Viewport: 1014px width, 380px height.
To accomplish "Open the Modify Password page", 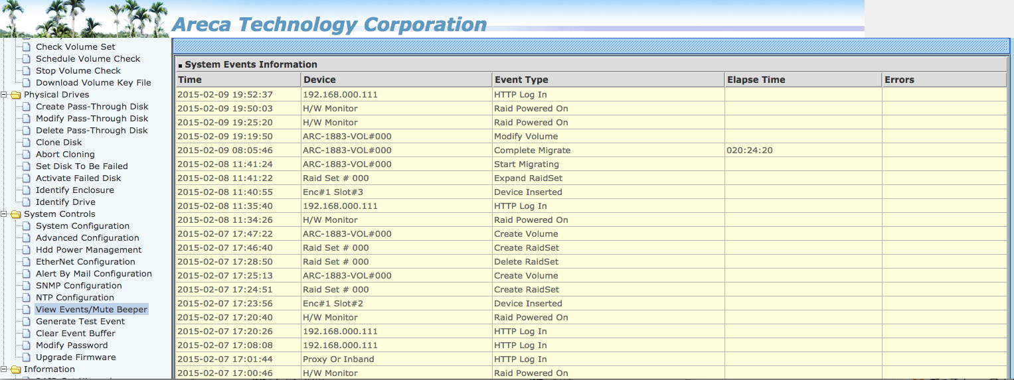I will (72, 346).
